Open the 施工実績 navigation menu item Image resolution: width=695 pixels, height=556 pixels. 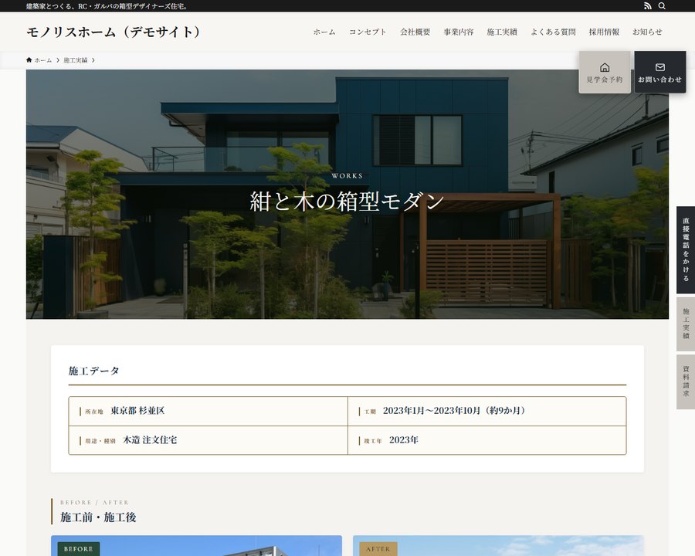(x=502, y=32)
